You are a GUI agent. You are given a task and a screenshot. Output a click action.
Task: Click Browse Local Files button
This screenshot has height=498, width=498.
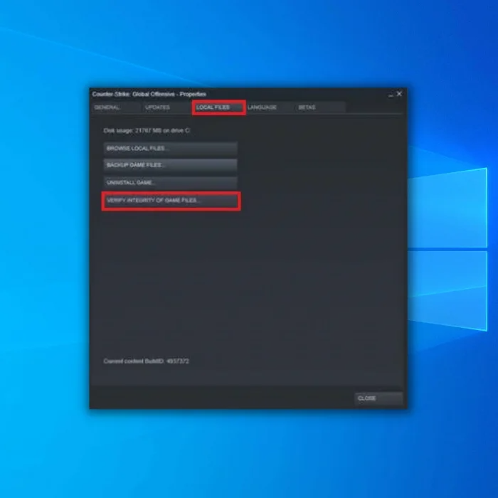(x=171, y=148)
